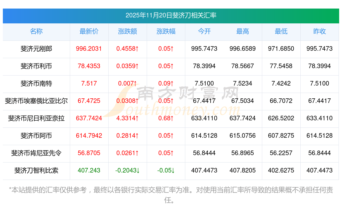Click the row name 斐济币南特
Screen dimensions: 342x209
(x=36, y=84)
